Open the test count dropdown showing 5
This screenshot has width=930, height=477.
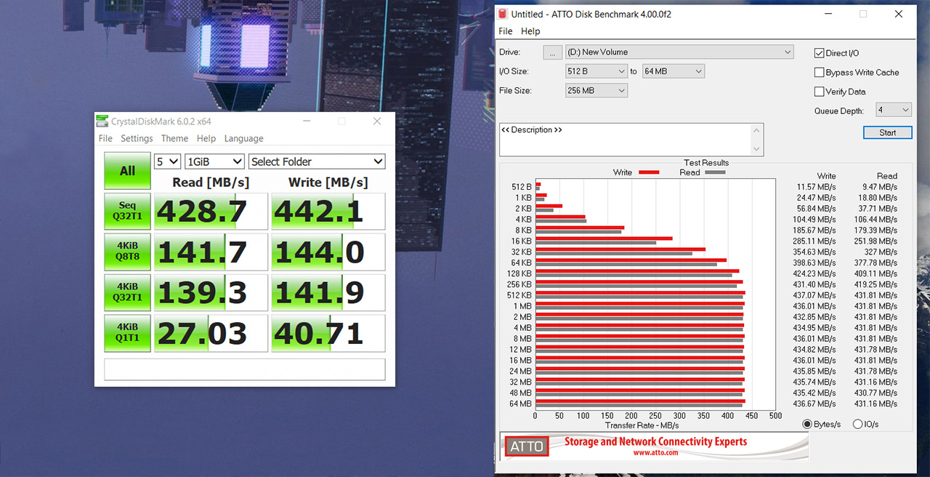(x=167, y=161)
